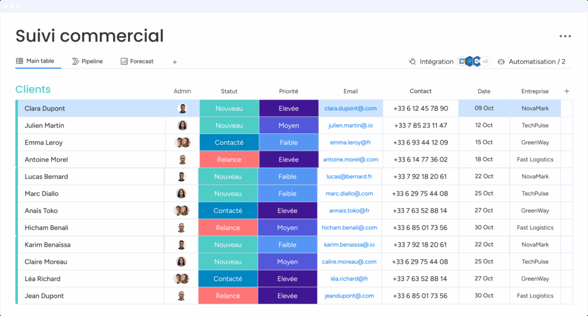Open Léa Richard's Contacté status cell
The width and height of the screenshot is (588, 316).
228,279
